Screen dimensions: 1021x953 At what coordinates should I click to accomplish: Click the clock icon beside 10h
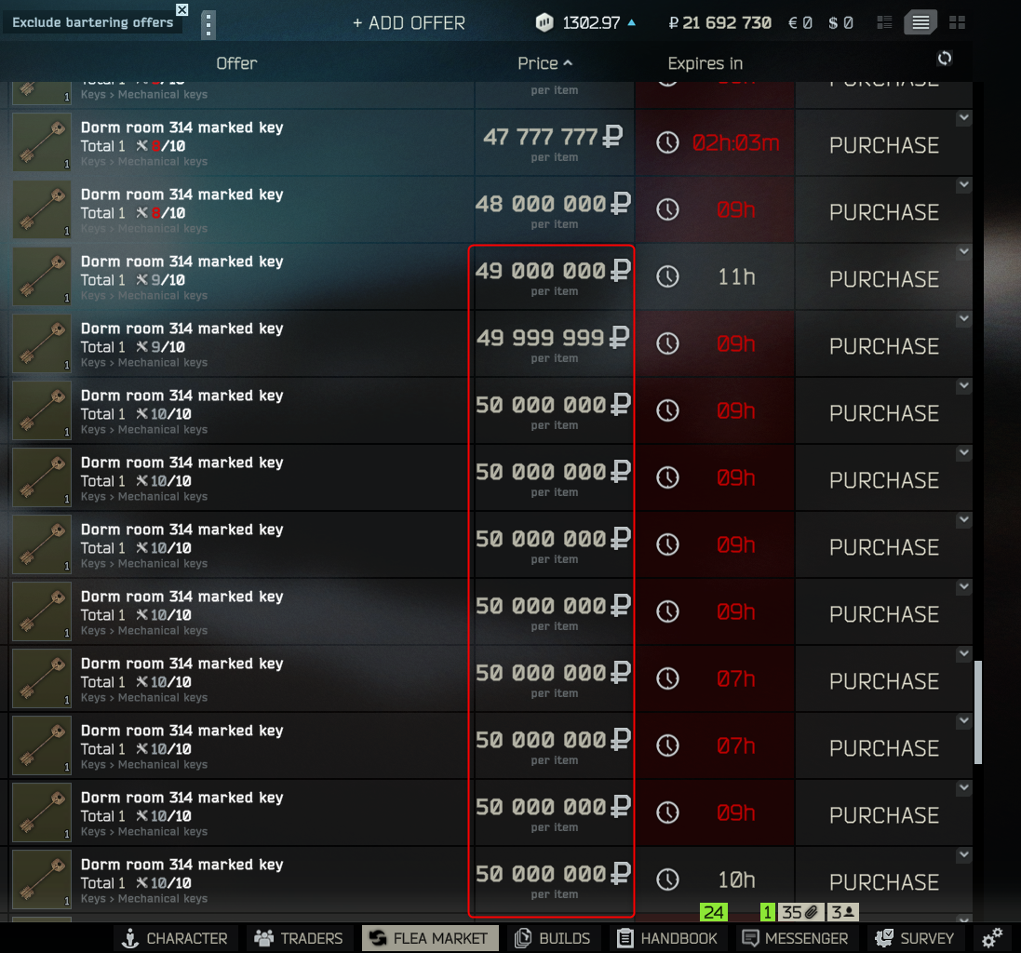click(667, 879)
